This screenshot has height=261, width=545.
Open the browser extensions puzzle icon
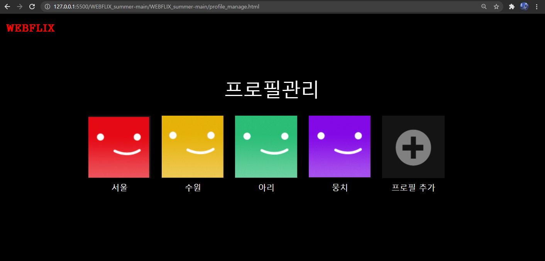coord(512,7)
